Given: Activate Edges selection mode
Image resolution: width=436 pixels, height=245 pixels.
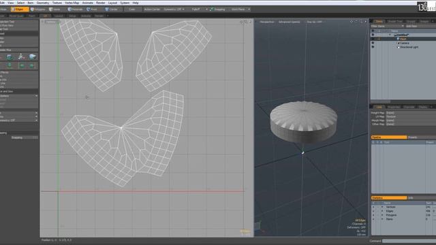Looking at the screenshot, I should (x=20, y=9).
